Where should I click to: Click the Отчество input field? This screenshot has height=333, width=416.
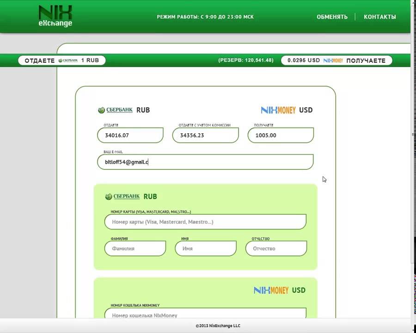[276, 248]
